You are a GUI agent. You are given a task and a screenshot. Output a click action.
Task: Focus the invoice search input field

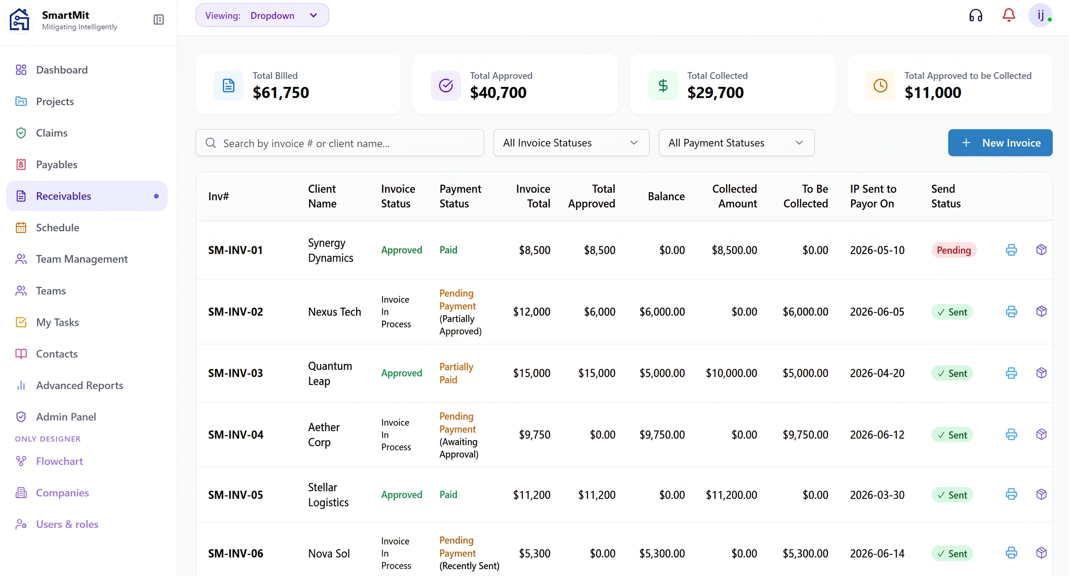click(x=339, y=143)
